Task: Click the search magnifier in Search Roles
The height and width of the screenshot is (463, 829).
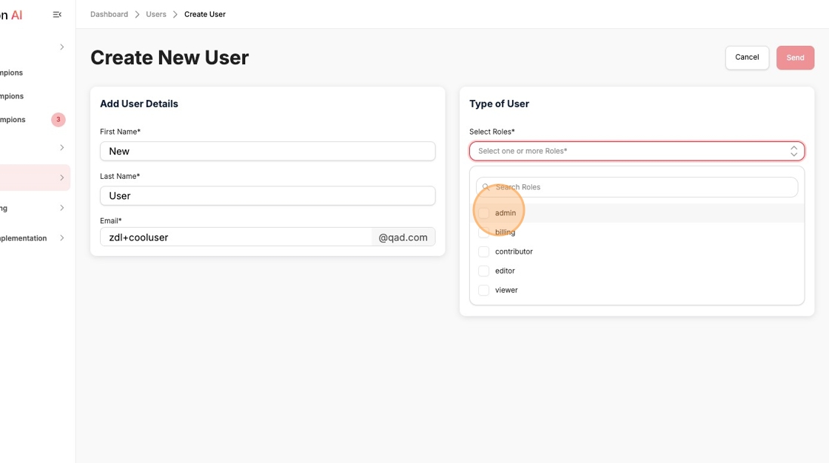Action: [x=486, y=187]
